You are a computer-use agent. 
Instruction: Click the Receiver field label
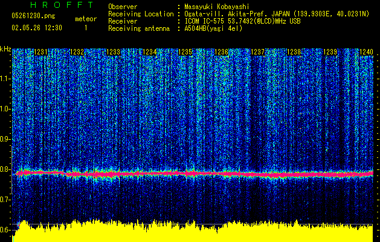click(x=123, y=21)
